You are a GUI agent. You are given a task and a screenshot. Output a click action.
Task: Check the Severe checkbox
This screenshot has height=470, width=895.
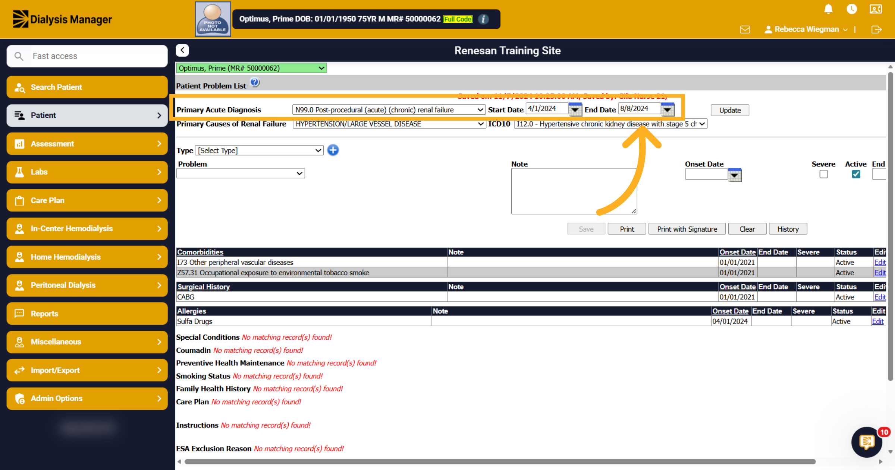coord(823,174)
